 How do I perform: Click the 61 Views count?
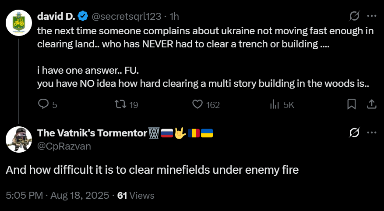tap(136, 195)
